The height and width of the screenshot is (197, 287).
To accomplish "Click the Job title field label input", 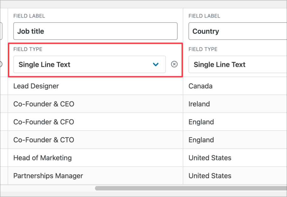I will click(94, 31).
